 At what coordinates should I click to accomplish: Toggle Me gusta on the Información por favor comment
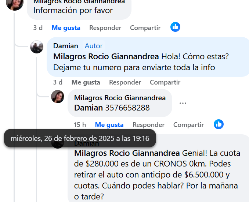coord(66,28)
